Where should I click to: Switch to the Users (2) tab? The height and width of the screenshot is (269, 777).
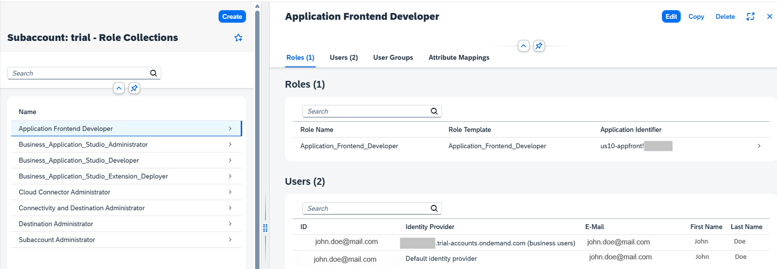coord(344,58)
